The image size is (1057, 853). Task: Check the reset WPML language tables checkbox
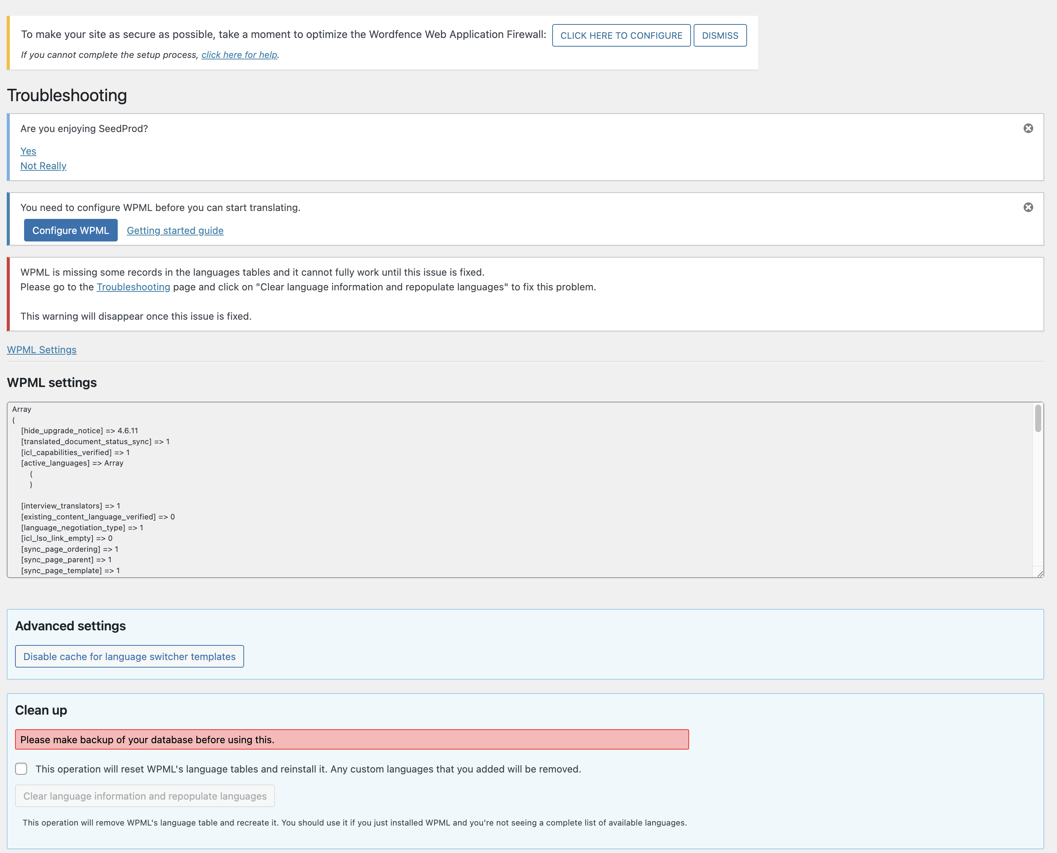(21, 769)
